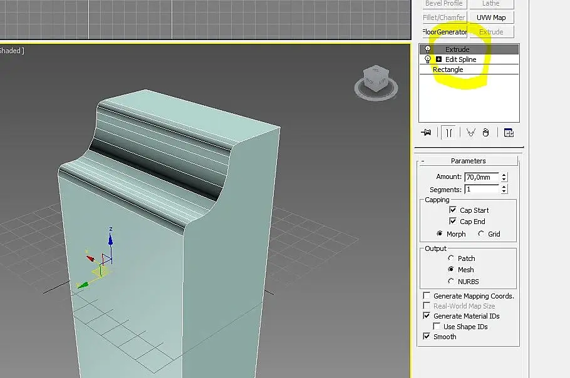Click the UVW Map button

click(x=491, y=18)
